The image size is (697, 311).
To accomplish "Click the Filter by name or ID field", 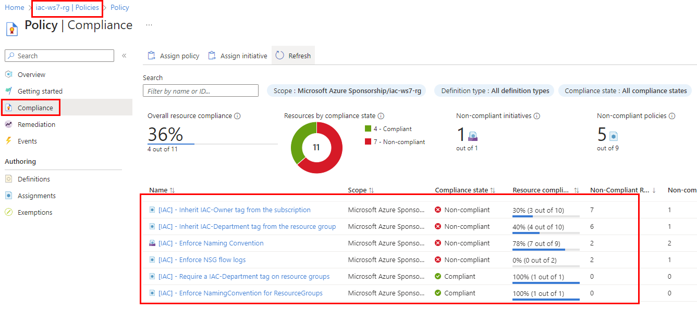I will point(201,90).
